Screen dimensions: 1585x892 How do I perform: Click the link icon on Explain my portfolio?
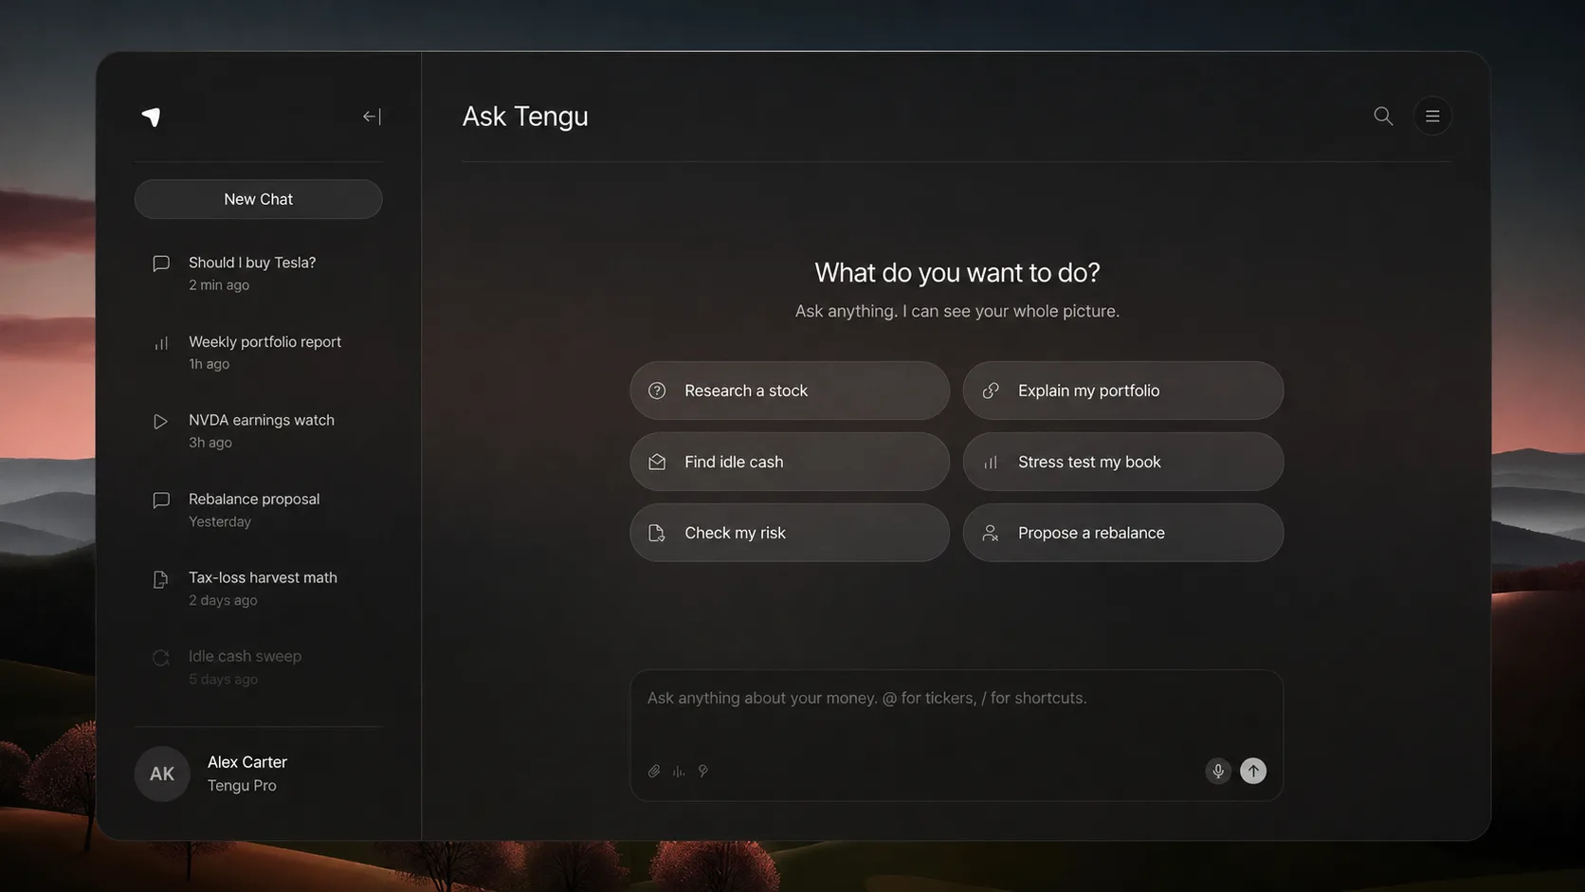pyautogui.click(x=991, y=391)
